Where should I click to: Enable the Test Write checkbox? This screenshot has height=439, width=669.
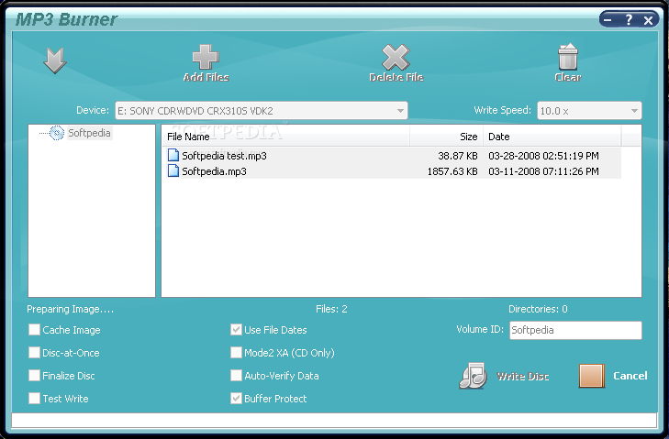click(x=35, y=399)
